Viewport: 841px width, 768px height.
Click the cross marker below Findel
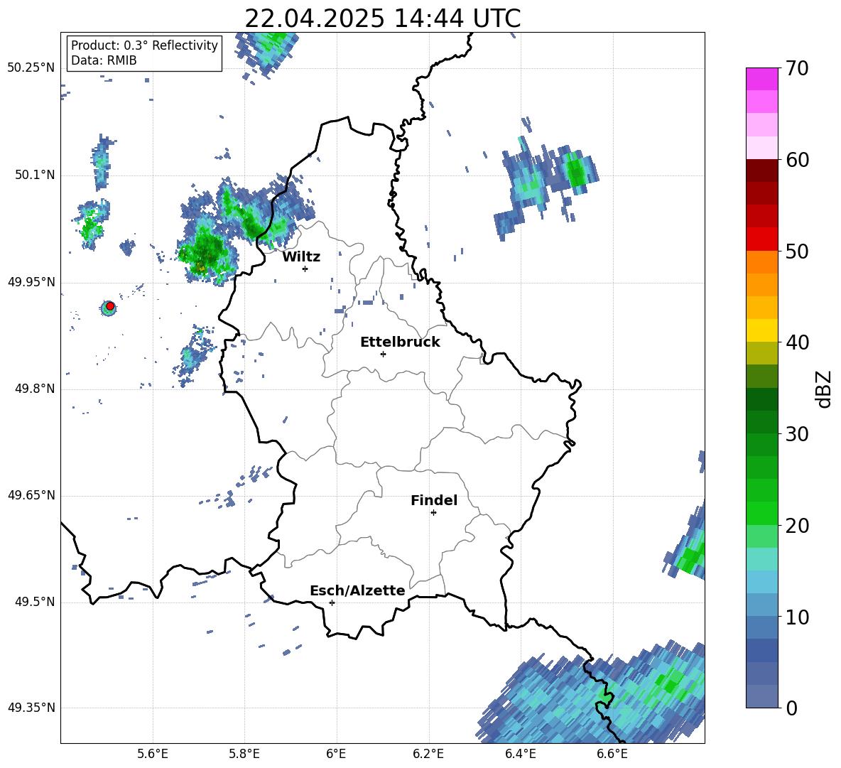(433, 513)
